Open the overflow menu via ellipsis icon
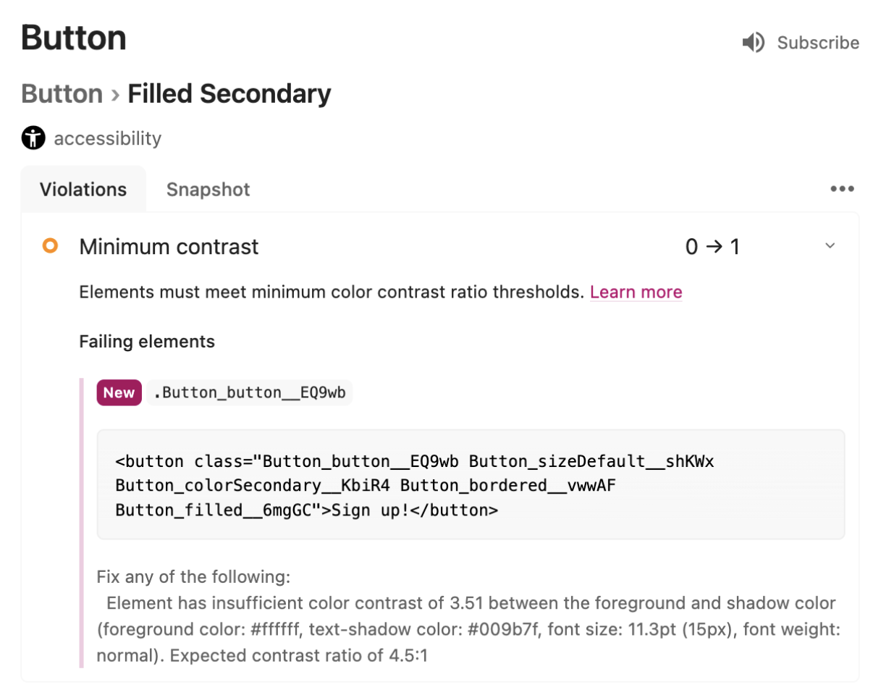 coord(842,189)
